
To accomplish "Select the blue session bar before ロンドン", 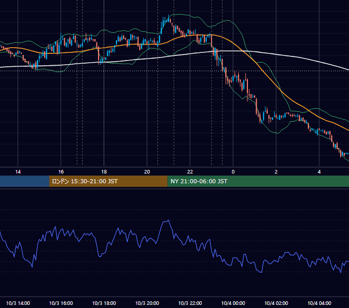I will point(25,181).
